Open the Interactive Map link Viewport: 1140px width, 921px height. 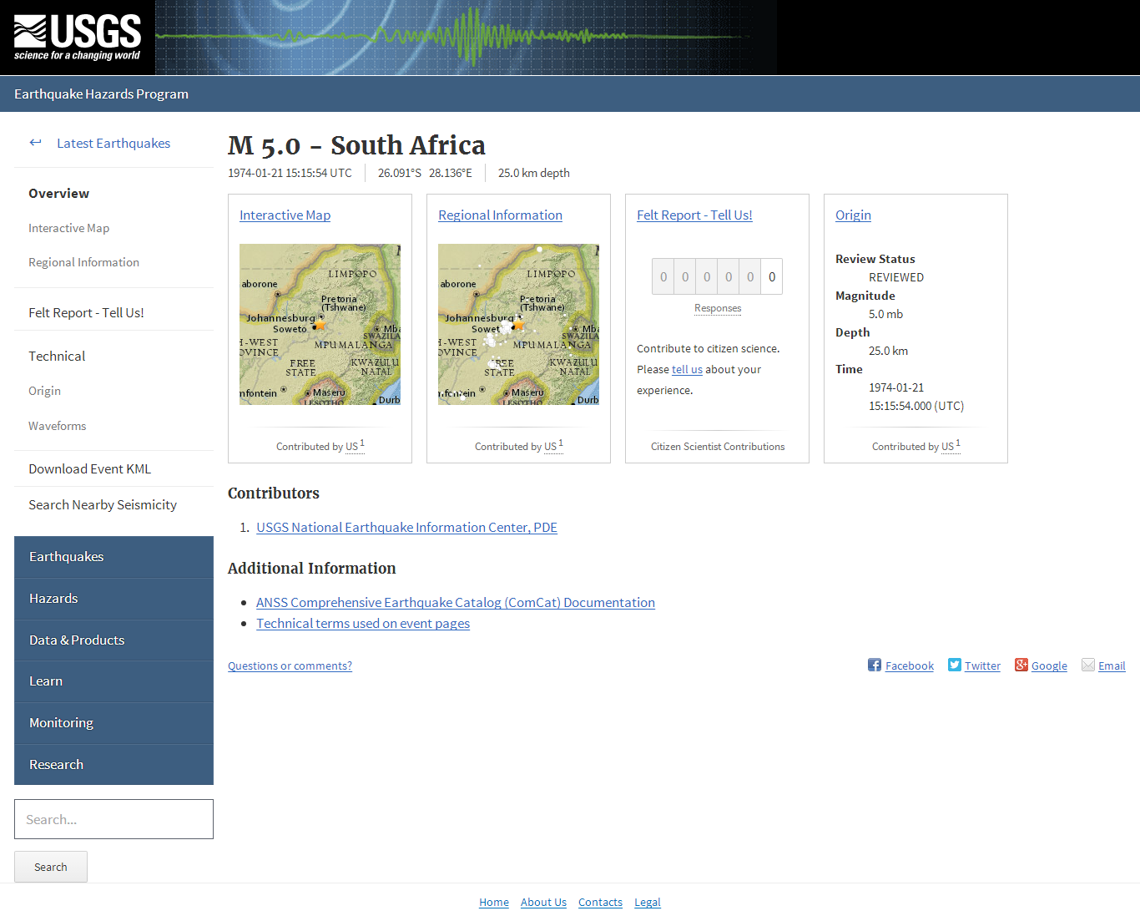pos(285,215)
